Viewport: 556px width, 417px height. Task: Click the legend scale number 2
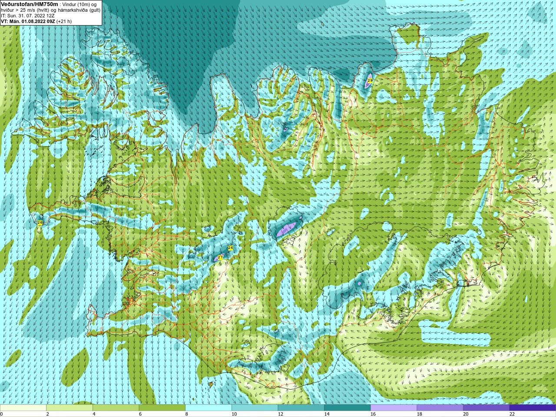[x=48, y=414]
